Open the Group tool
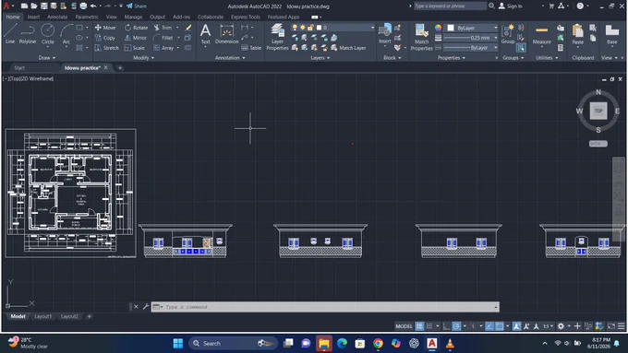 [x=508, y=33]
